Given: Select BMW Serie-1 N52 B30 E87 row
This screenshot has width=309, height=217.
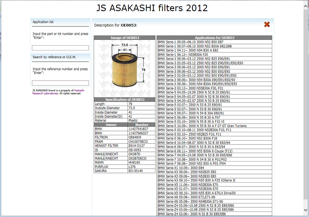Looking at the screenshot, I should point(215,42).
